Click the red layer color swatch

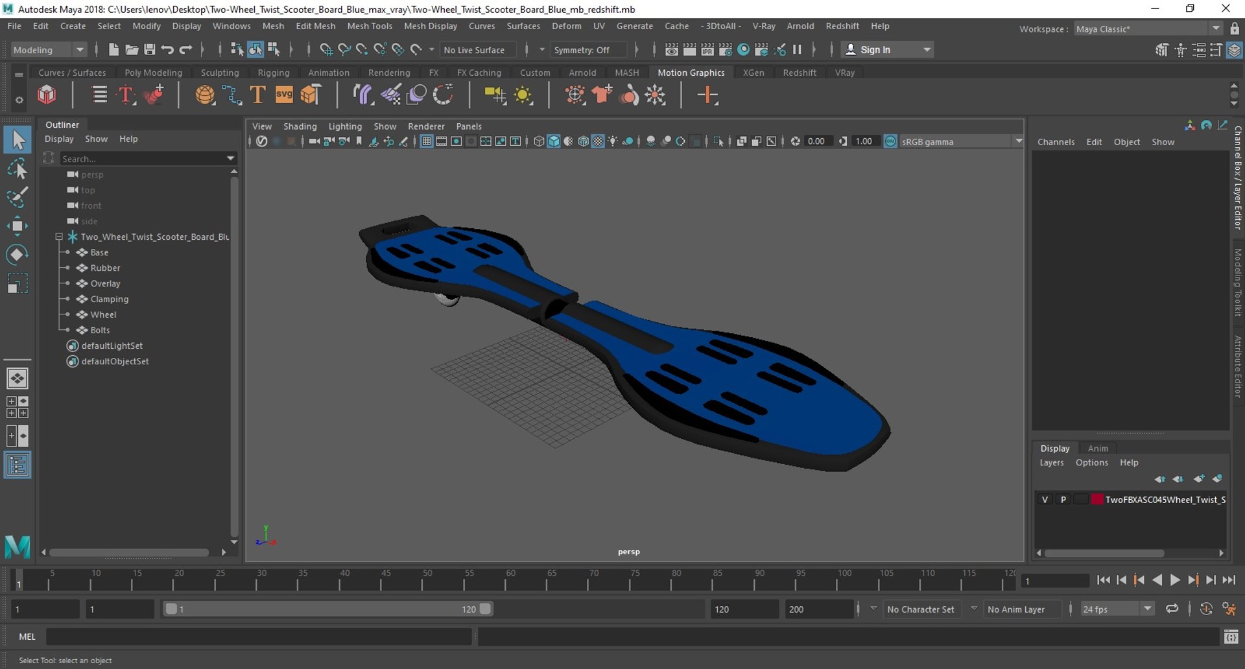click(1097, 499)
